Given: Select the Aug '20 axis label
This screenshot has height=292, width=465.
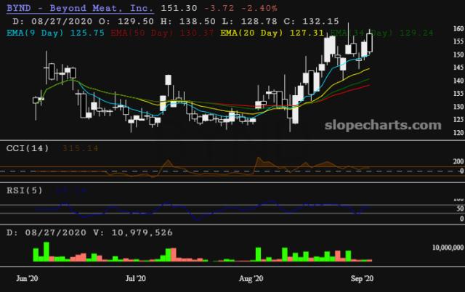Looking at the screenshot, I should pos(251,279).
